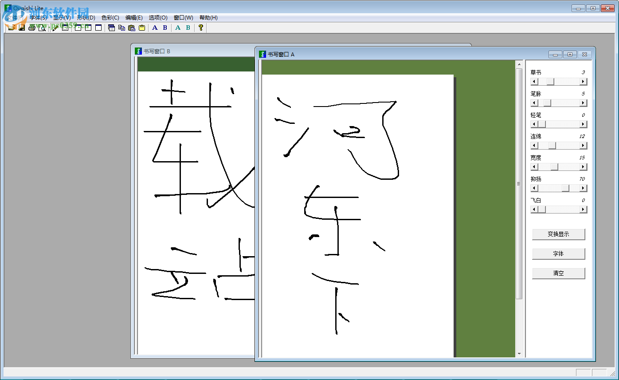Open the 选项(O) menu
The height and width of the screenshot is (380, 619).
pos(158,18)
